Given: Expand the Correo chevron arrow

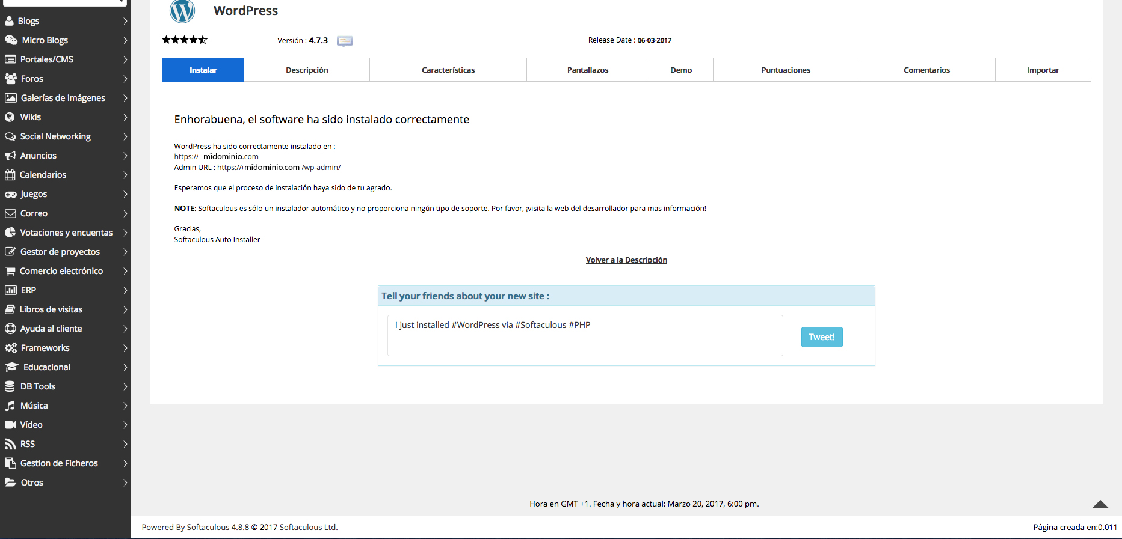Looking at the screenshot, I should (125, 213).
